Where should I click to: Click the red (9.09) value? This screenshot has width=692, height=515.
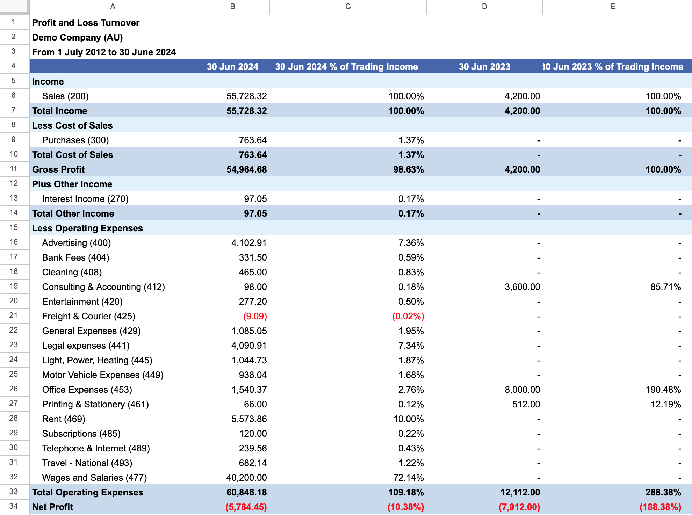pyautogui.click(x=255, y=316)
